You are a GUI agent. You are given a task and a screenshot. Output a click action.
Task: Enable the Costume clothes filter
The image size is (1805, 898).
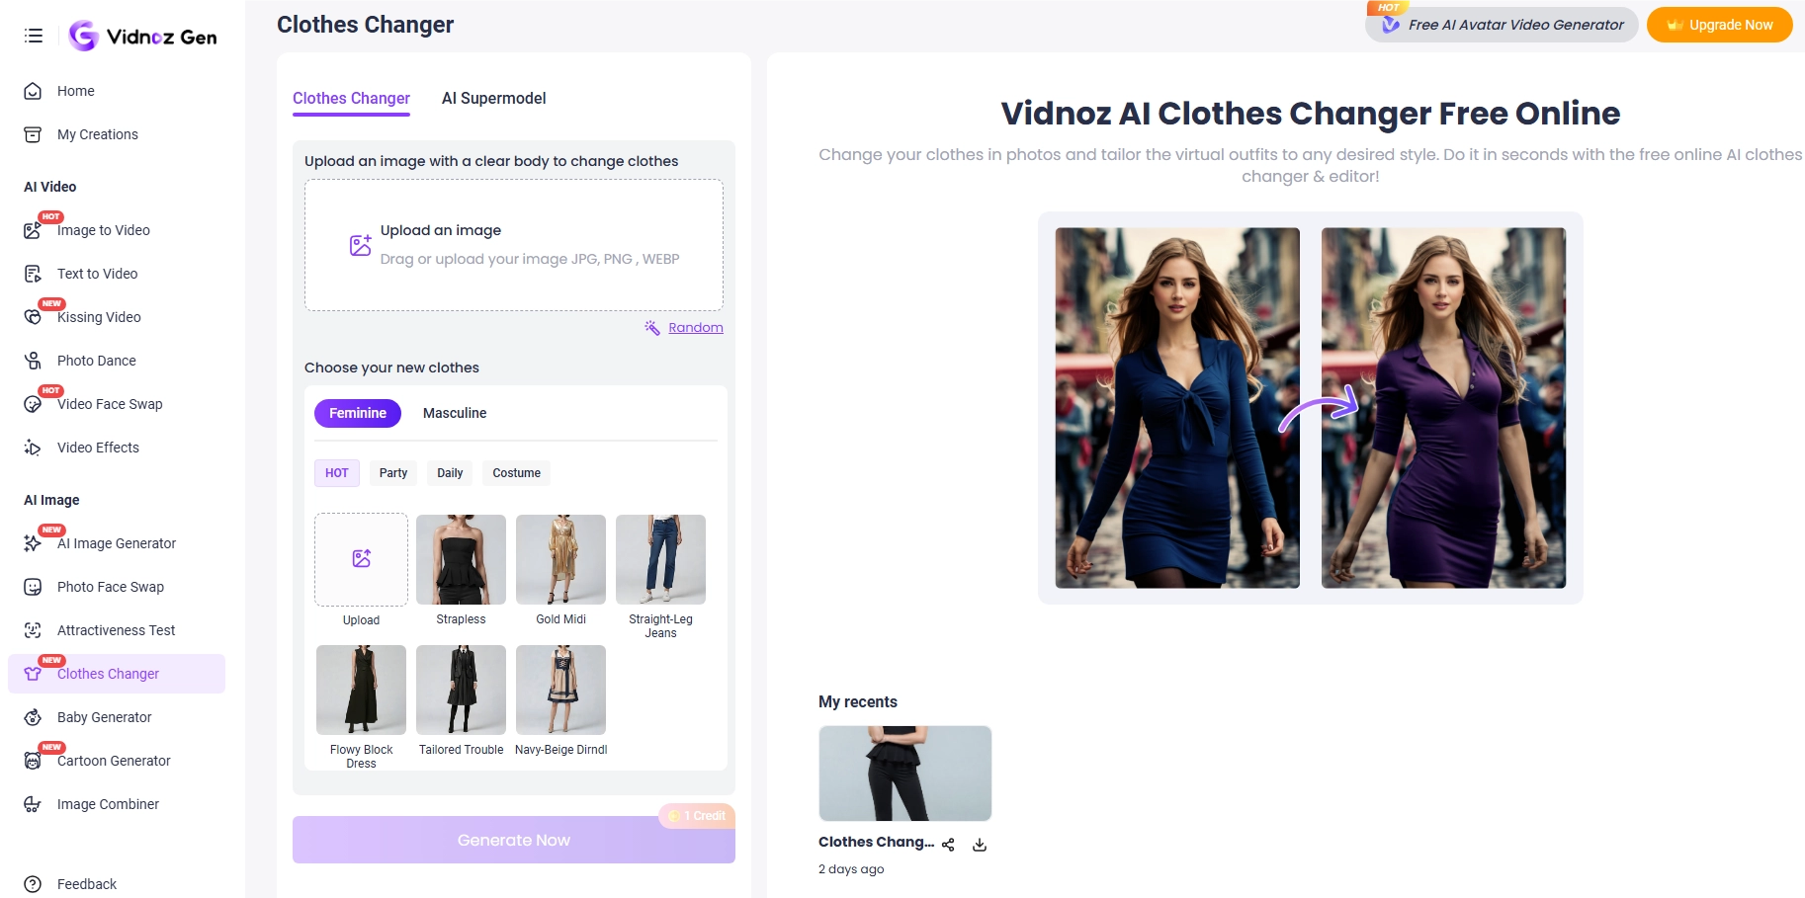tap(516, 472)
